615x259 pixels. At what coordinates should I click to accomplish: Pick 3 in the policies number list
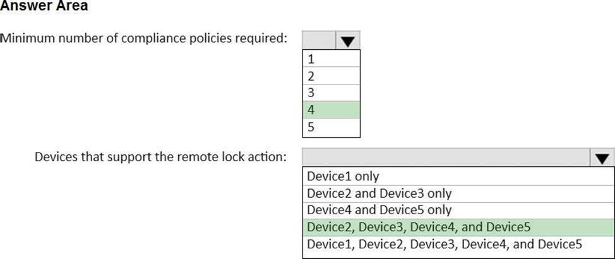(331, 93)
